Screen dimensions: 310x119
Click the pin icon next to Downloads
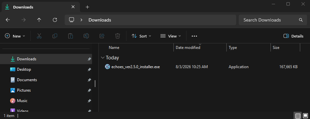pyautogui.click(x=89, y=59)
